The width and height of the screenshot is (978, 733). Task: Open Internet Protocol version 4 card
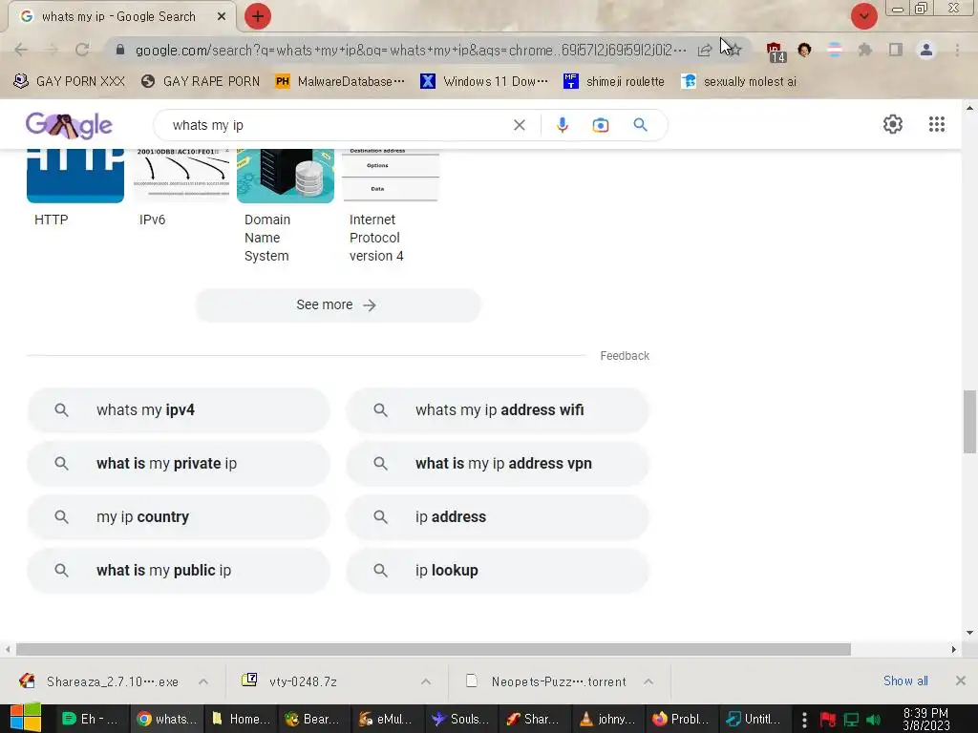pos(391,206)
